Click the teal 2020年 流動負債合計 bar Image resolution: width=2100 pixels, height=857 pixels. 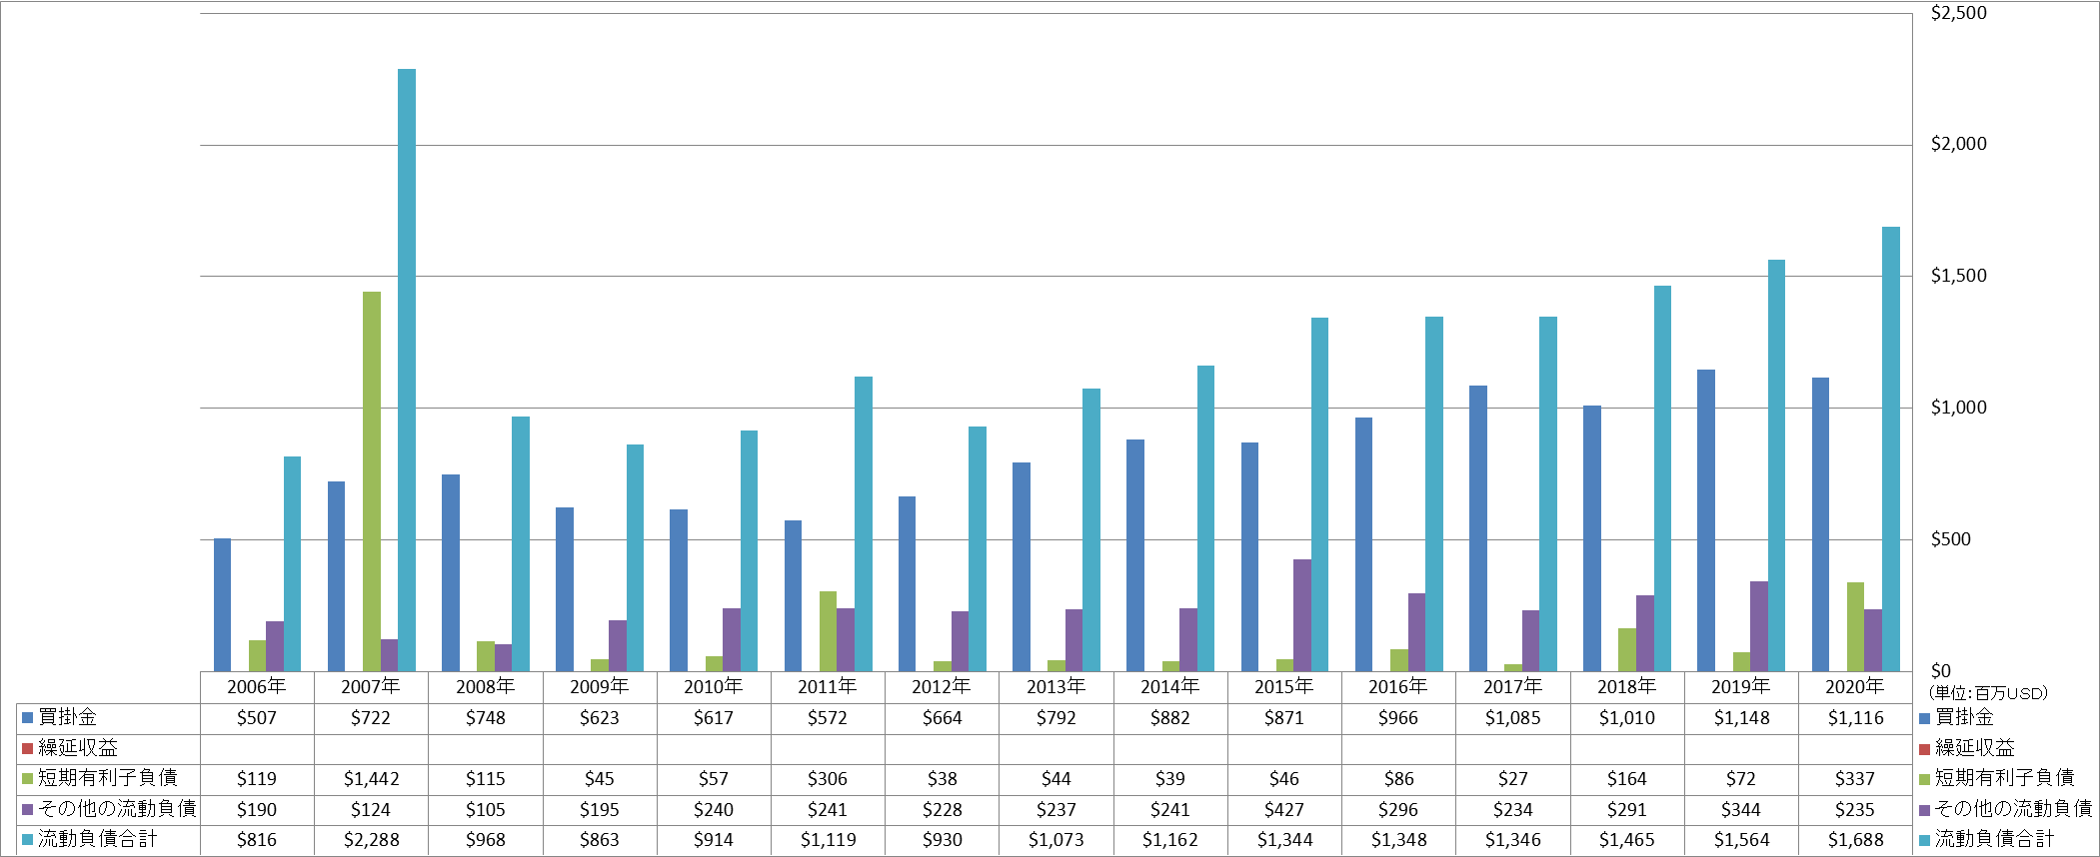coord(1891,448)
